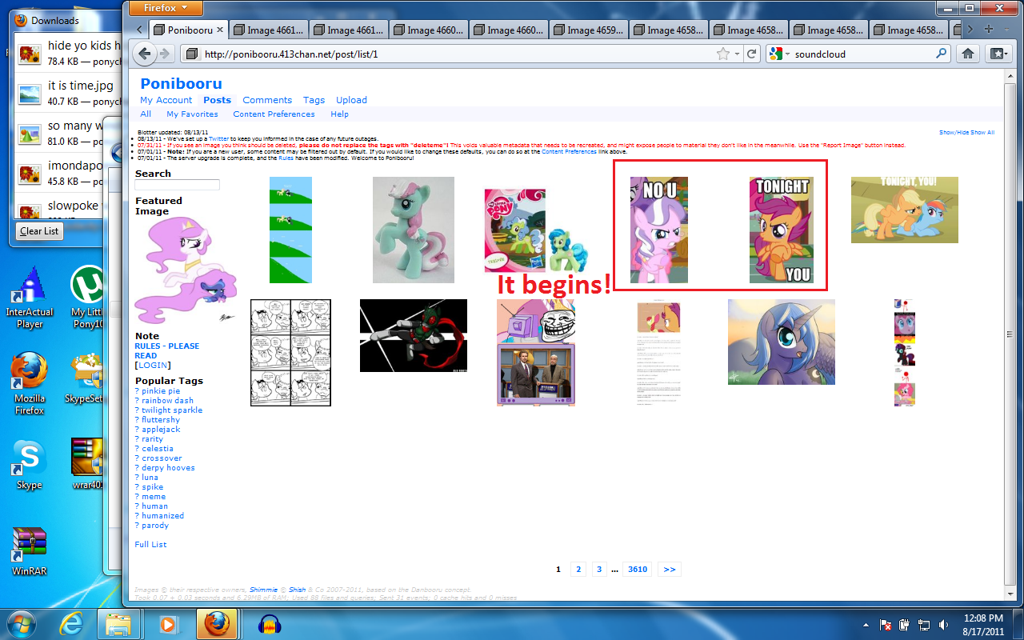
Task: Click the LOGIN link
Action: tap(153, 365)
